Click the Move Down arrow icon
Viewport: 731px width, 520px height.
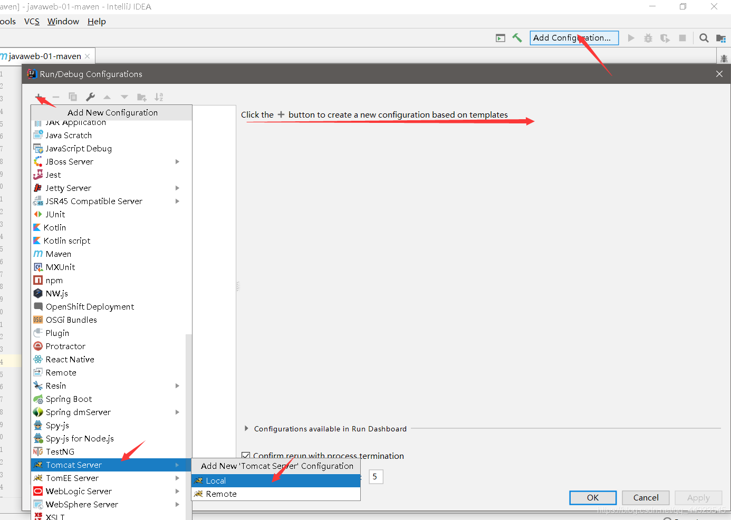point(124,97)
